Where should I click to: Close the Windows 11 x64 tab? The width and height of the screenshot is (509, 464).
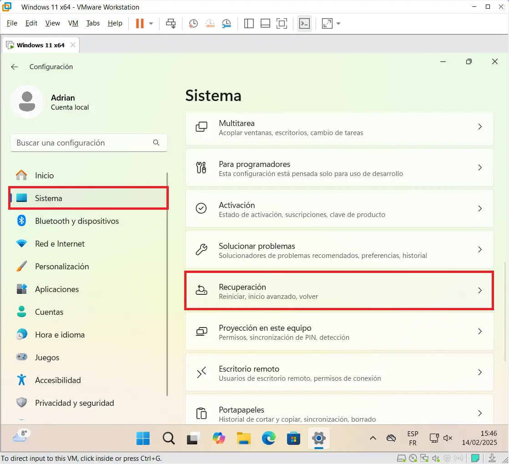[73, 45]
